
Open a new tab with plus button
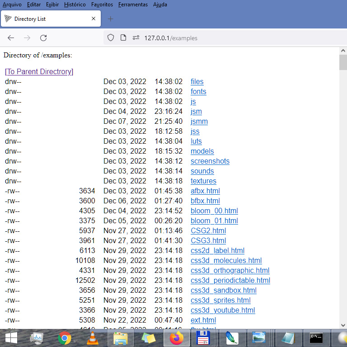click(111, 19)
